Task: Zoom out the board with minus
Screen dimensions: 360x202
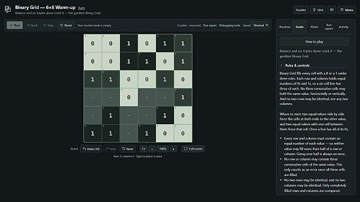Action: pos(152,149)
